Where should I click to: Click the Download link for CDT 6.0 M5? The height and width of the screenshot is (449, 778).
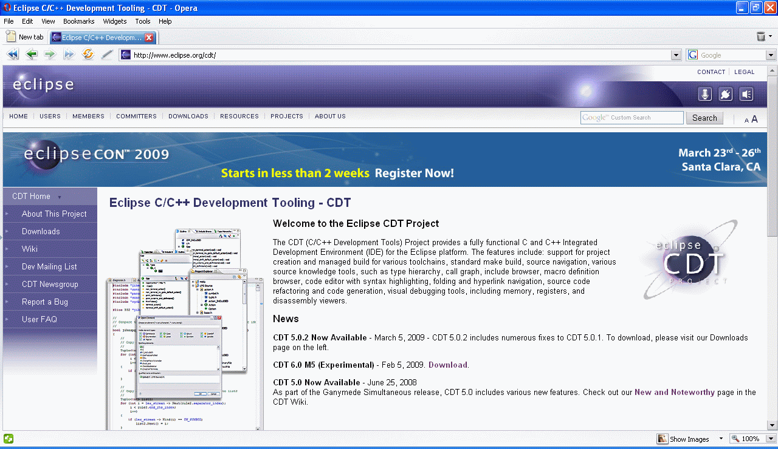click(448, 365)
